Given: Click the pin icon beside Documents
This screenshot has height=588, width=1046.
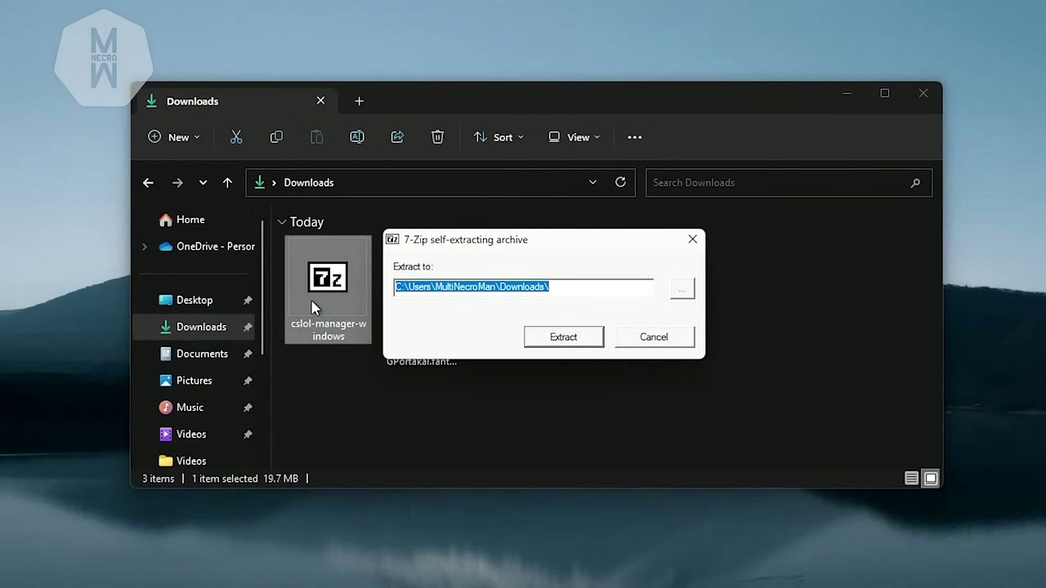Looking at the screenshot, I should 248,354.
